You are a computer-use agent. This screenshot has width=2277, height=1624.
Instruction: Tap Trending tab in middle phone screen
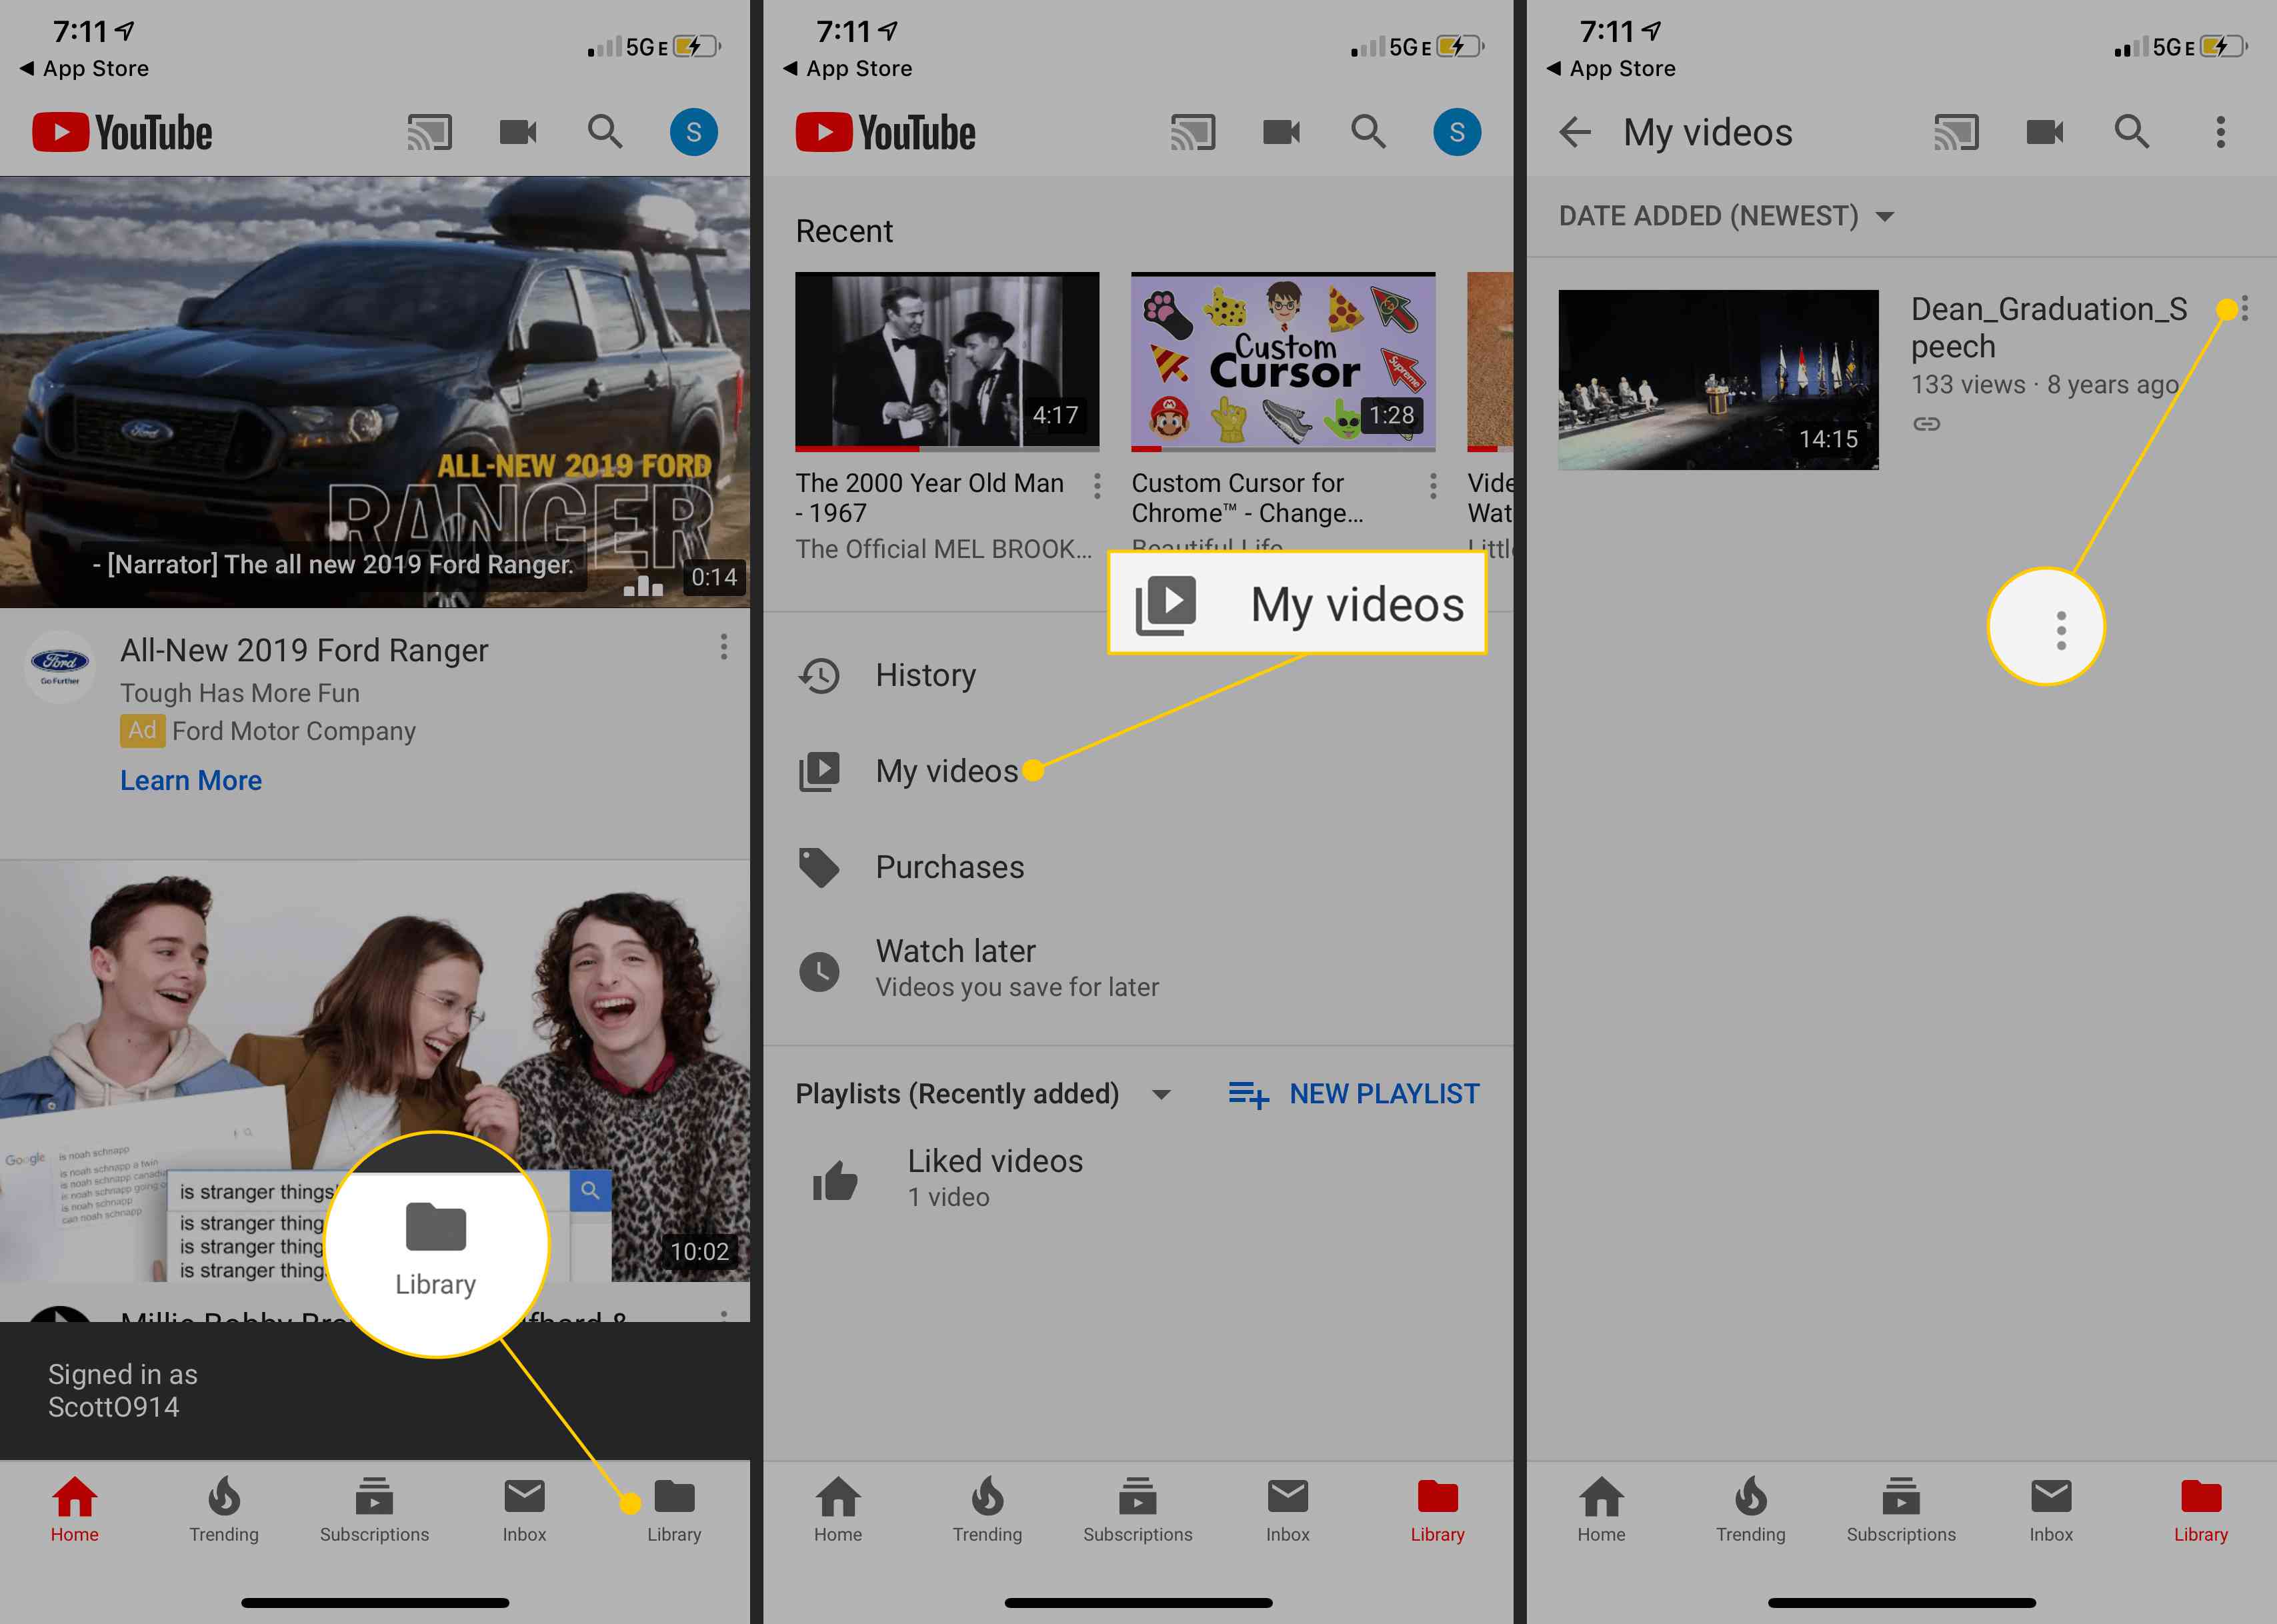(987, 1510)
